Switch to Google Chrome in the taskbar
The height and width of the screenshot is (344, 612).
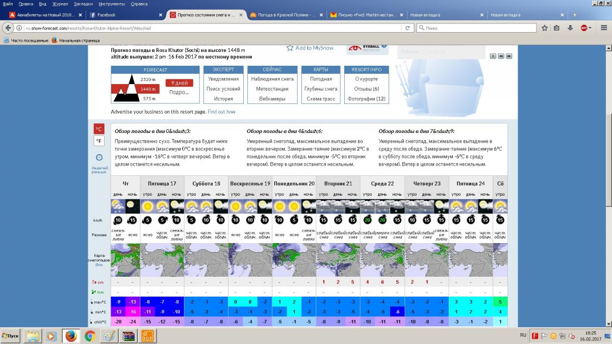[90, 336]
